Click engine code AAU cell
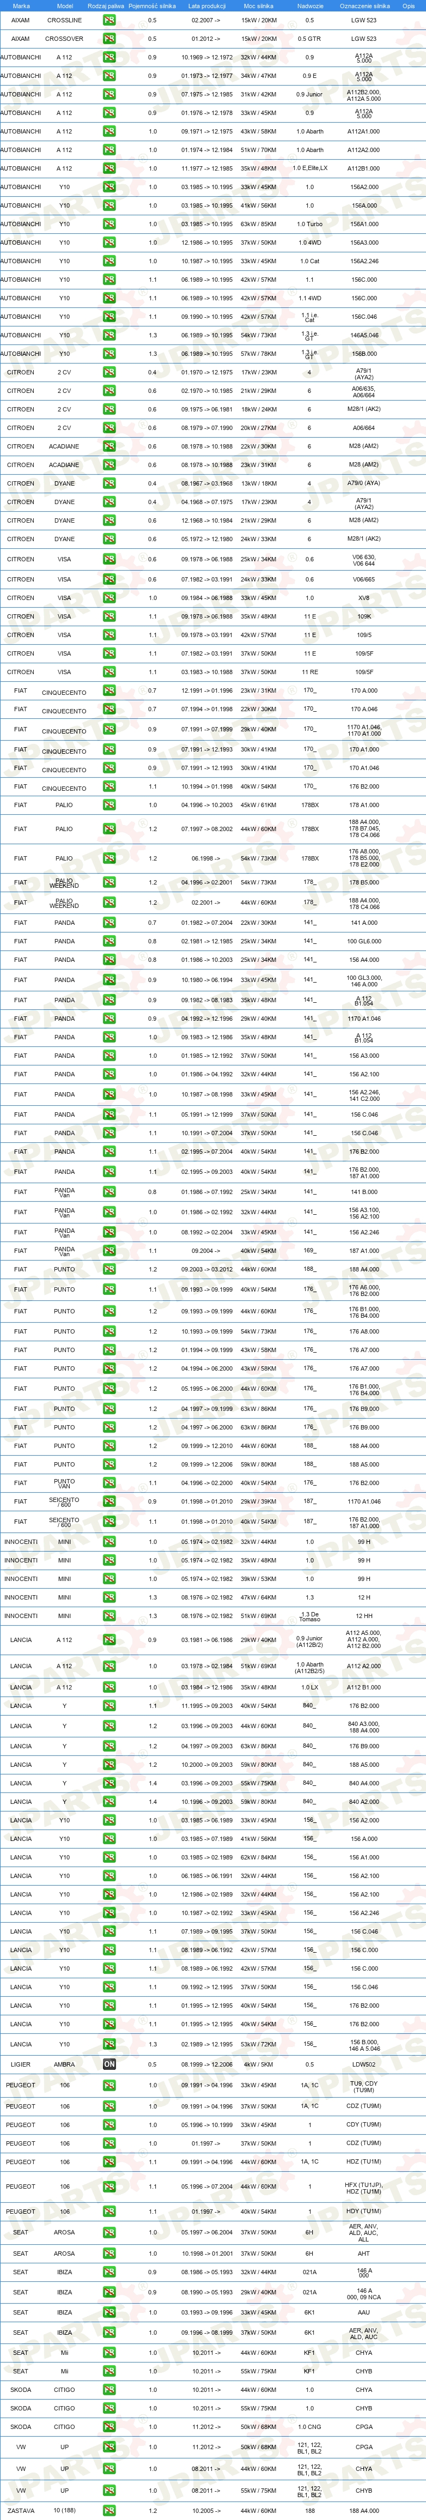Image resolution: width=426 pixels, height=2520 pixels. (364, 2312)
